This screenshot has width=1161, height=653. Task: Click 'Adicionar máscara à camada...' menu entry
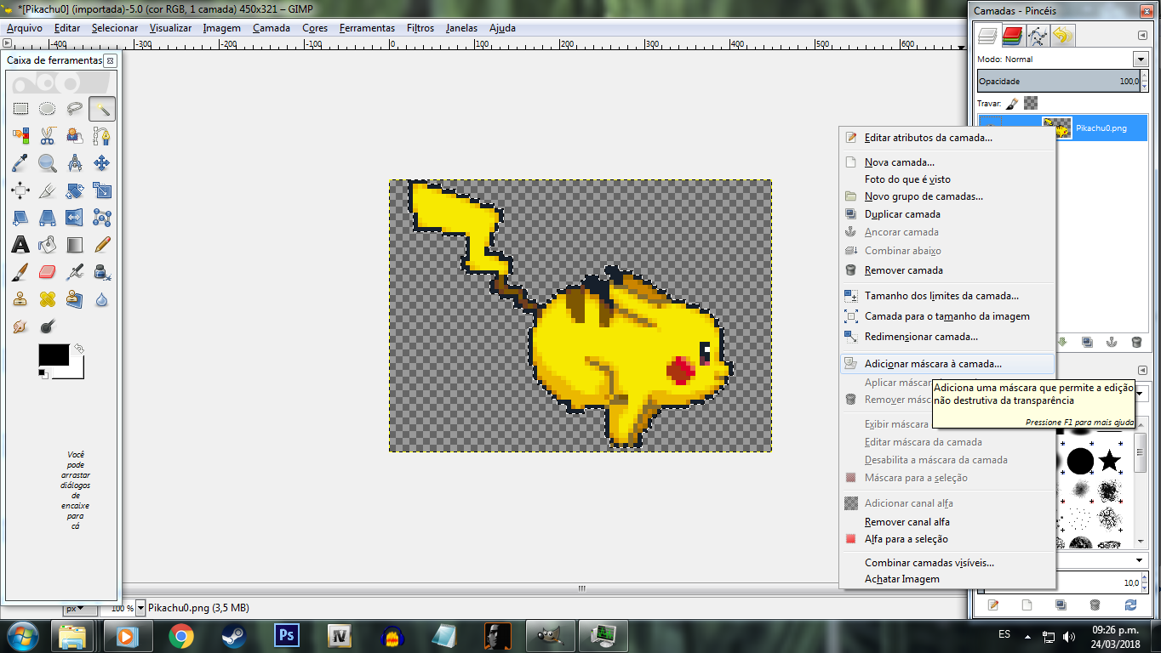click(x=933, y=364)
